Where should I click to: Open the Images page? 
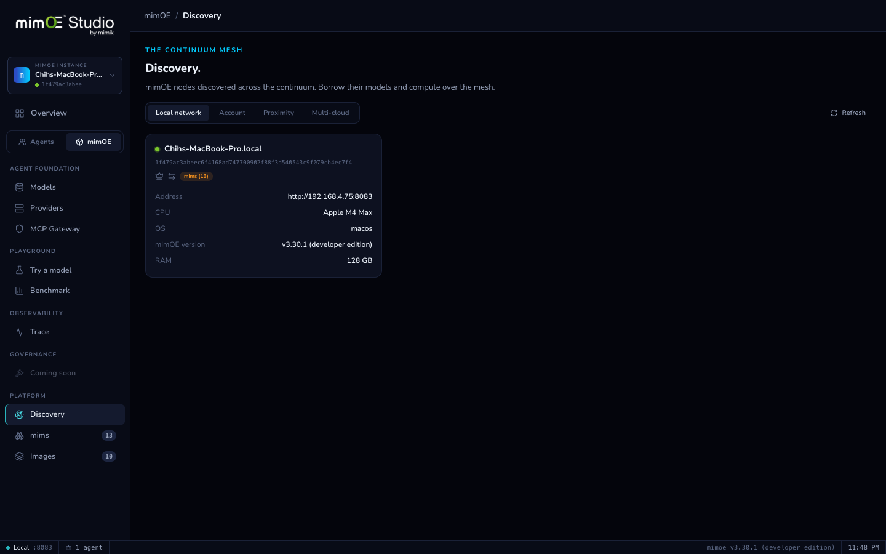pyautogui.click(x=65, y=456)
